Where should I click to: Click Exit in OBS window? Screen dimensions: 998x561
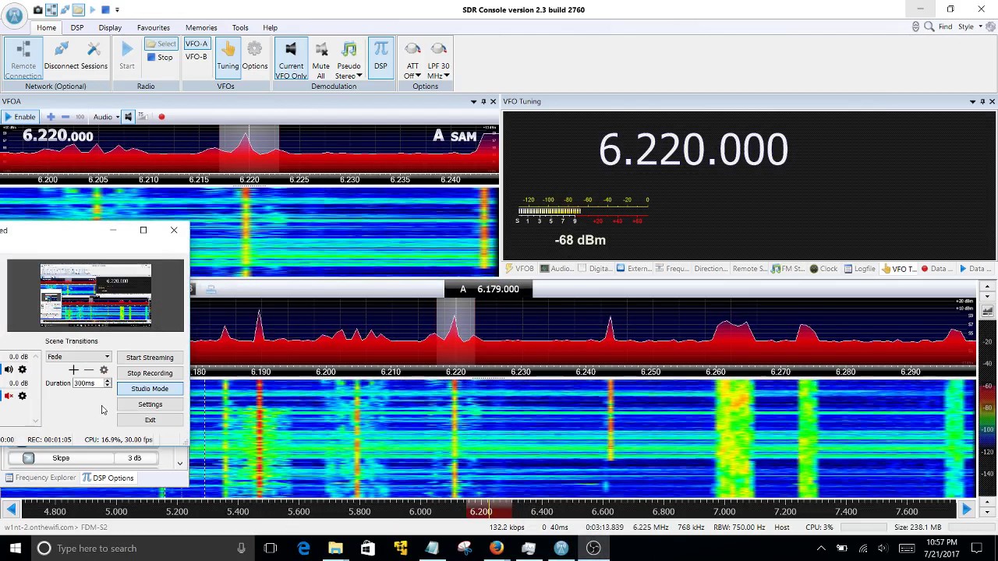coord(150,420)
